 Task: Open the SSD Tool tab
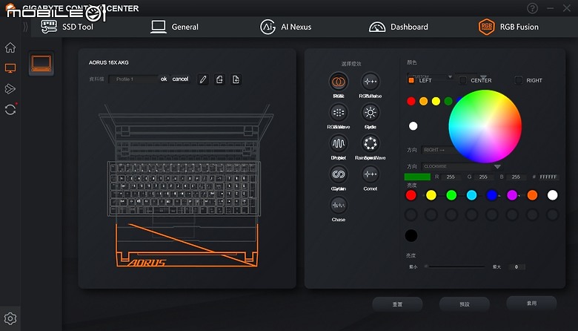tap(67, 27)
